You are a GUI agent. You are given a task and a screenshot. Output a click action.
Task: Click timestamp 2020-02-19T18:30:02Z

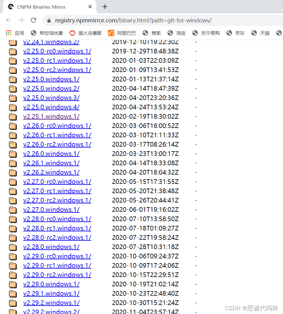(145, 116)
